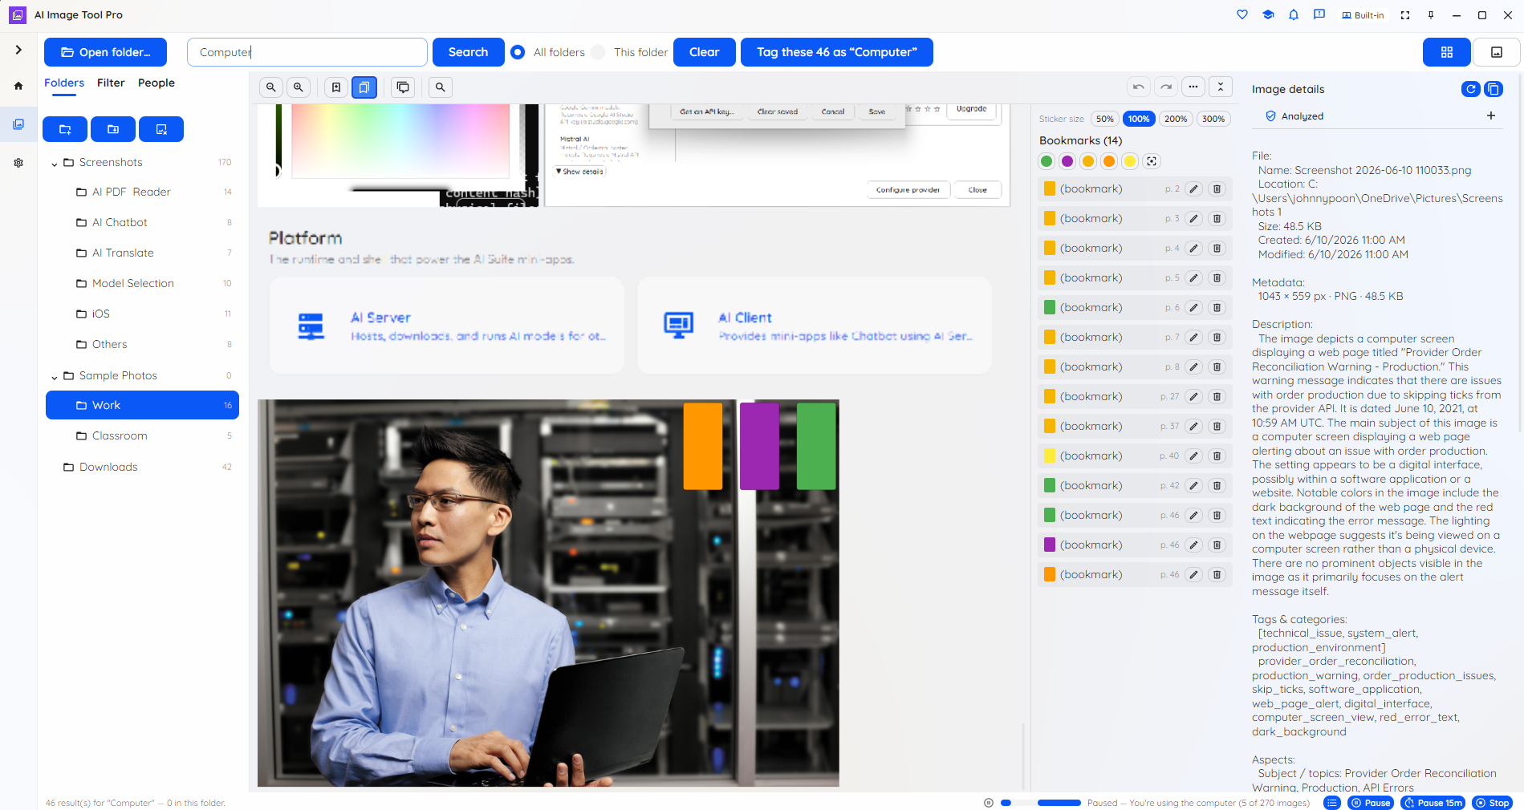Click the feedback speech bubble icon

(x=1319, y=14)
